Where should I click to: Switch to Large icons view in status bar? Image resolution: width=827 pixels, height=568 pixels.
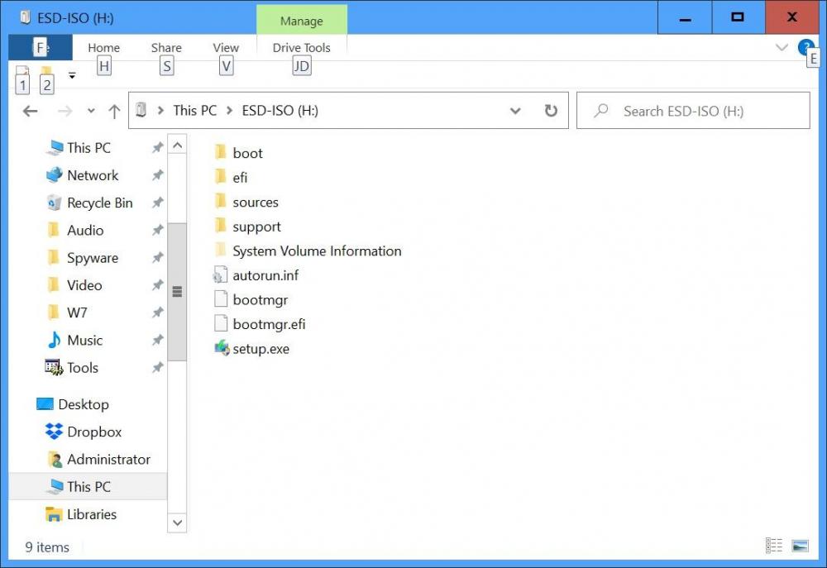[x=800, y=546]
